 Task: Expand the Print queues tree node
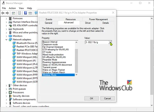click(x=6, y=89)
